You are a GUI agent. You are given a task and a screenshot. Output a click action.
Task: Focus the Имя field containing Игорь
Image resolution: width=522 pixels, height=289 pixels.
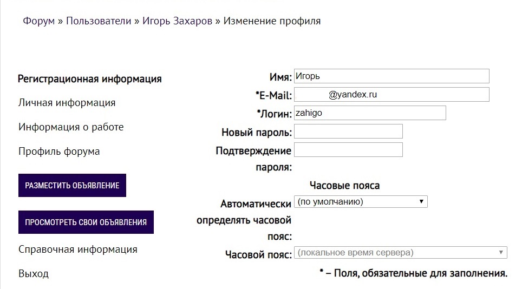click(391, 76)
